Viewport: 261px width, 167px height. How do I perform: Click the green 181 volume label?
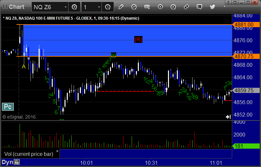pyautogui.click(x=246, y=146)
